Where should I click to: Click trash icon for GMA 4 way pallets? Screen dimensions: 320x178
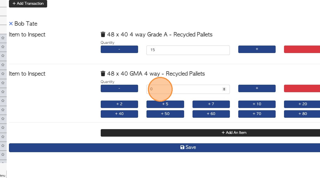pyautogui.click(x=103, y=74)
